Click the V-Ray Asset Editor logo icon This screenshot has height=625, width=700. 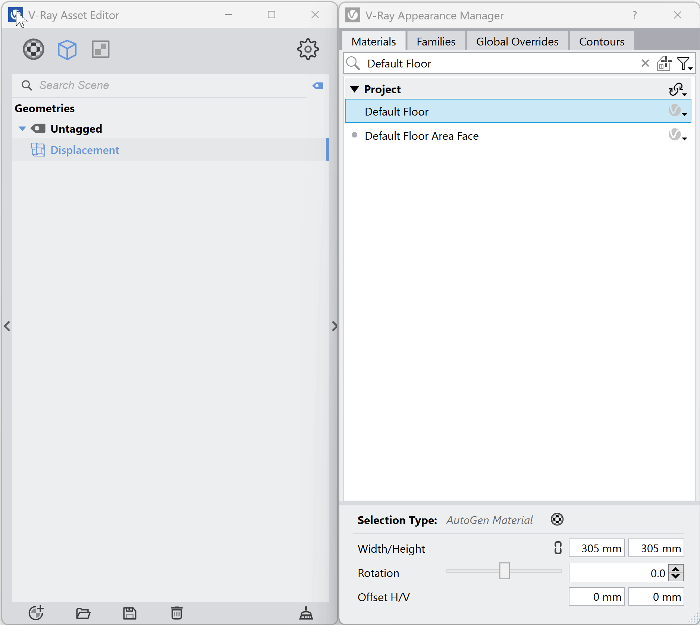click(x=15, y=15)
